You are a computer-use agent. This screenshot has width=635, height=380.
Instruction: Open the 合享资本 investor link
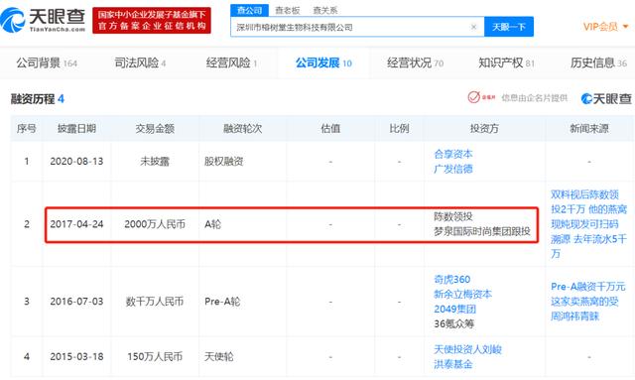click(x=453, y=154)
